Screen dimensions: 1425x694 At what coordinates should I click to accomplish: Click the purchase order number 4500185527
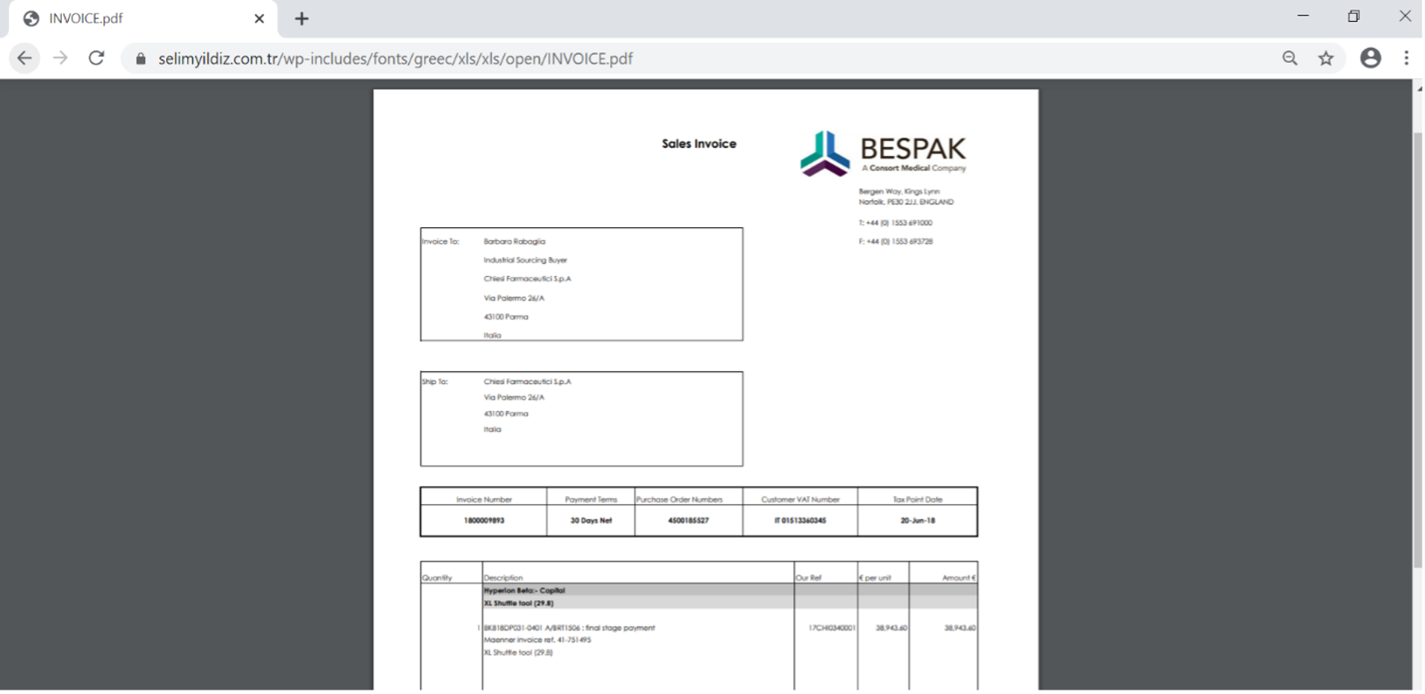click(688, 521)
